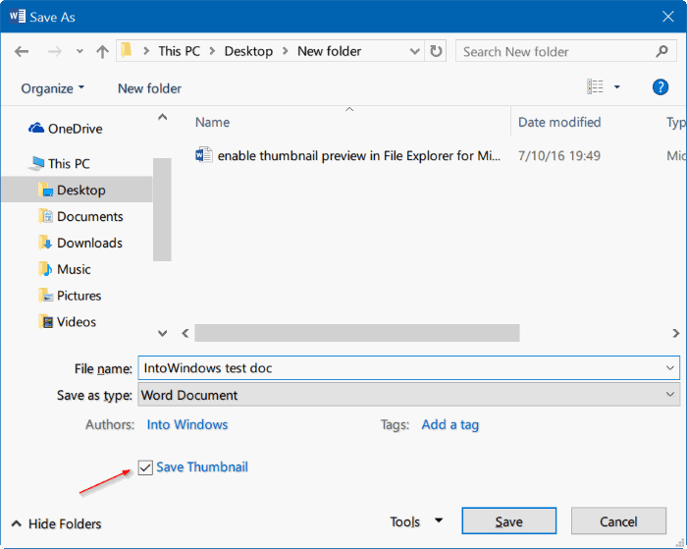Screen dimensions: 687x549
Task: Close the Save As dialog
Action: (668, 17)
